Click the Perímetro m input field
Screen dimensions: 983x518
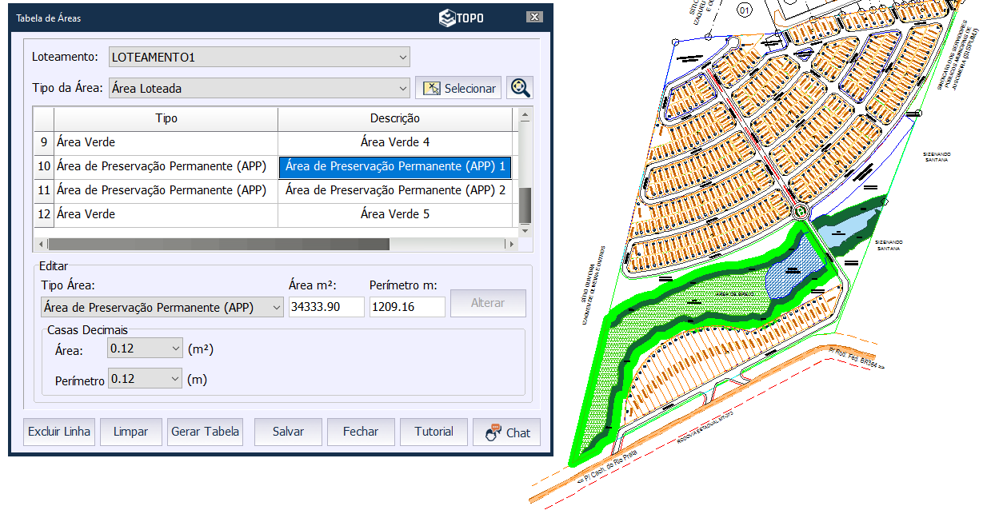click(406, 307)
